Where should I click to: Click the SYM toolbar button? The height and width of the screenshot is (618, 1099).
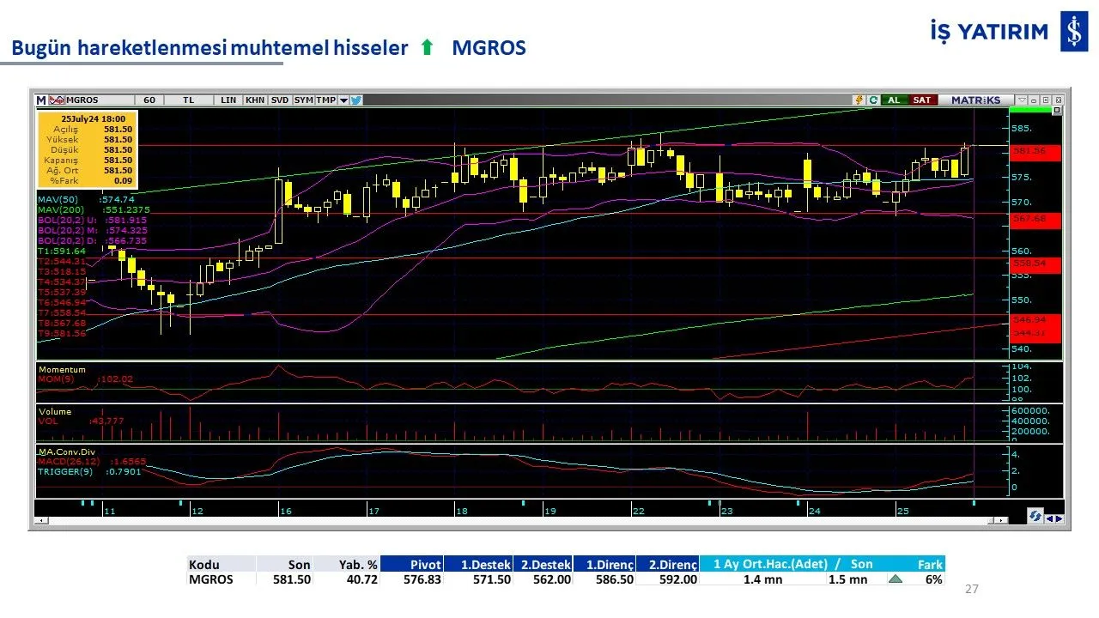[x=303, y=100]
